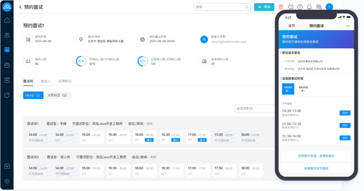Screen dimensions: 364x191
Task: Click the blue 添加 button
Action: coord(264,7)
